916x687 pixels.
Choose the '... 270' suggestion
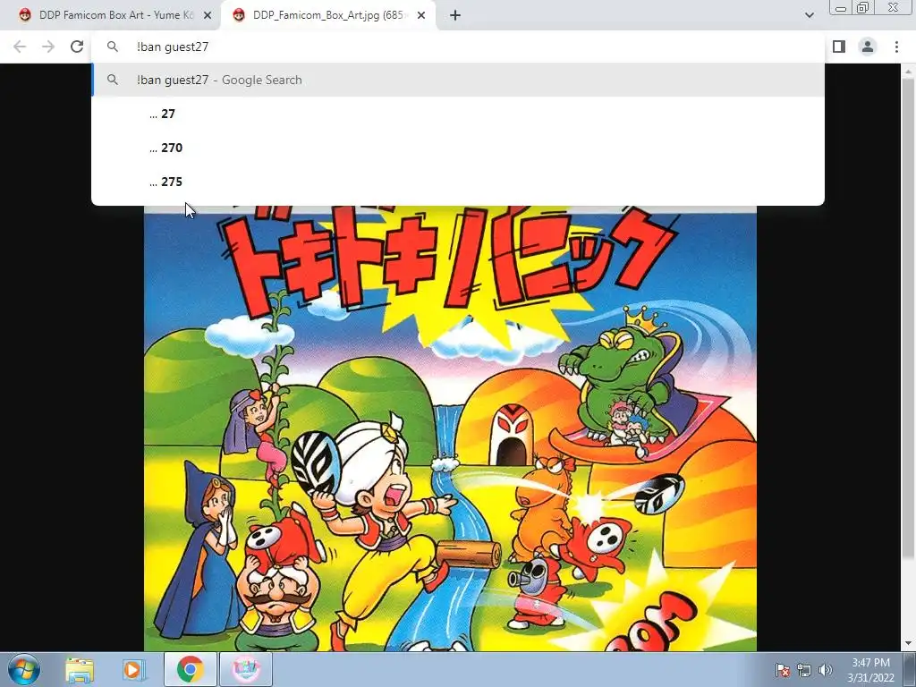click(x=458, y=148)
